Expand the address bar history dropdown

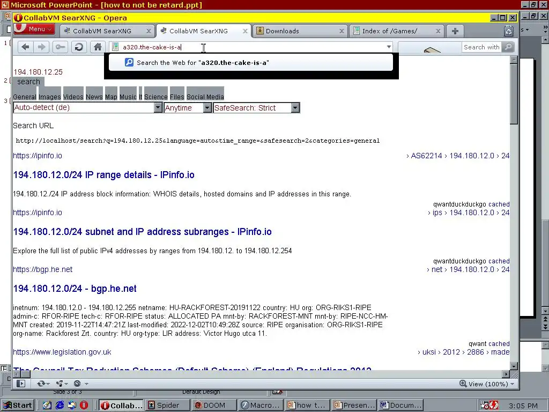pyautogui.click(x=389, y=47)
